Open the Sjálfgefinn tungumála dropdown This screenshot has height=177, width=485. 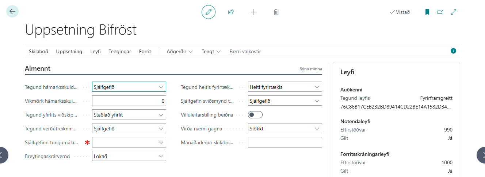(x=129, y=142)
